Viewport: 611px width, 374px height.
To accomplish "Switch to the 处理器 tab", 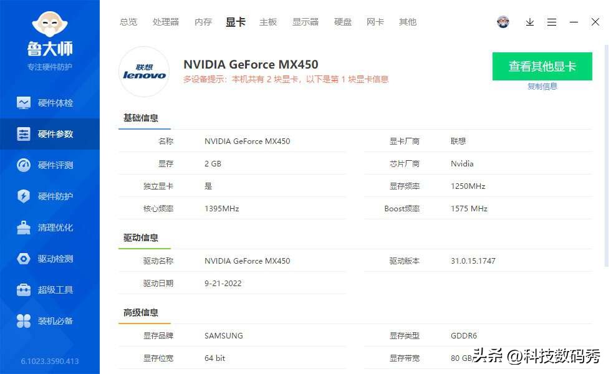I will coord(166,22).
